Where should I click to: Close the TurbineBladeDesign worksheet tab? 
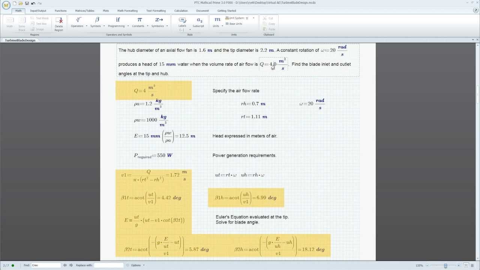[x=477, y=40]
